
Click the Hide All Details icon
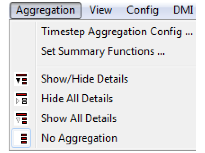pyautogui.click(x=21, y=99)
